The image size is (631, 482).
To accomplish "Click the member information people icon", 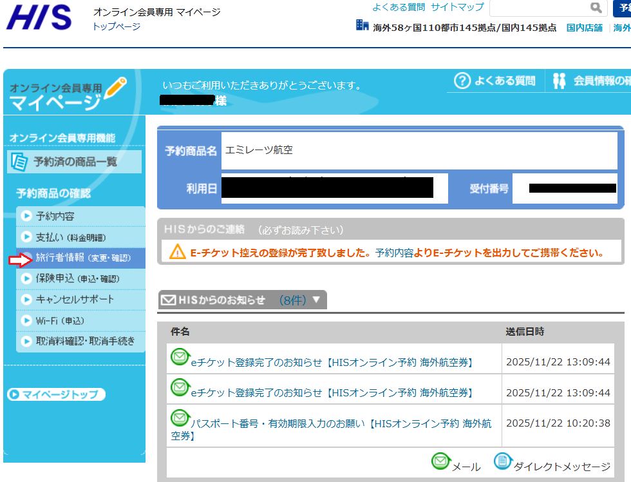I will (x=559, y=81).
